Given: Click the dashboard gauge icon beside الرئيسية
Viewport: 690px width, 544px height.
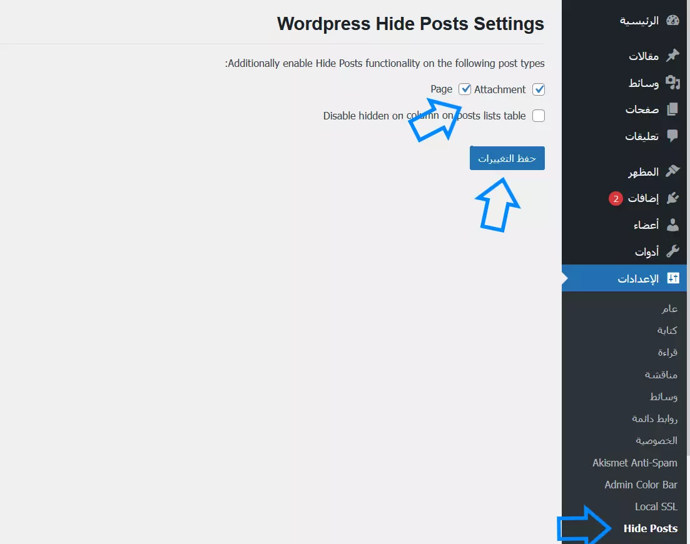Looking at the screenshot, I should click(672, 20).
